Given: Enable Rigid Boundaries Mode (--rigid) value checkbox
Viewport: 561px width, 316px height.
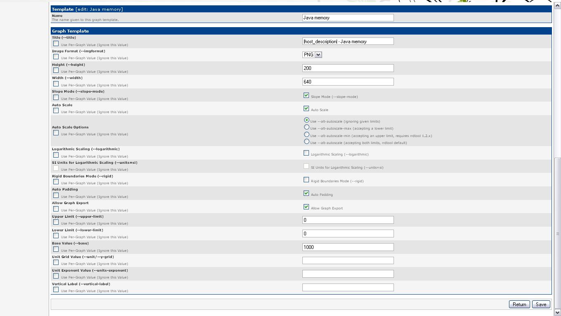Looking at the screenshot, I should click(306, 180).
